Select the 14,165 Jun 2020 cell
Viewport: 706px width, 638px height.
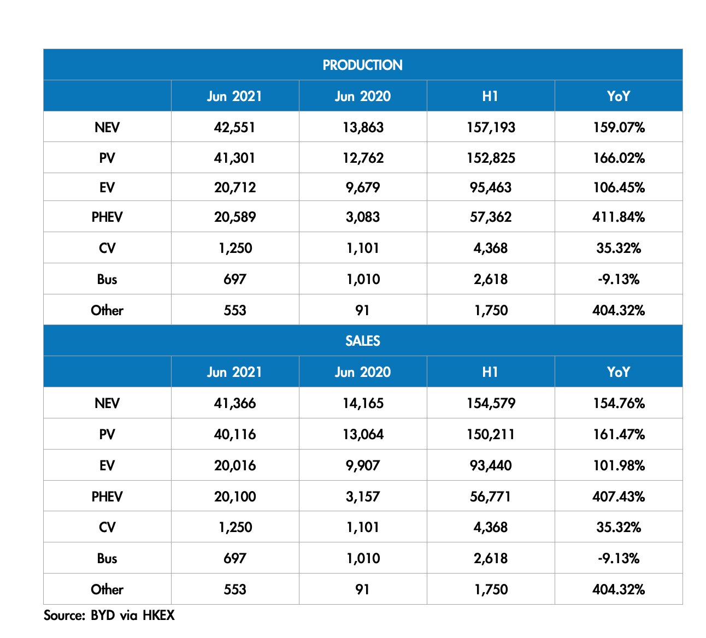click(x=362, y=403)
